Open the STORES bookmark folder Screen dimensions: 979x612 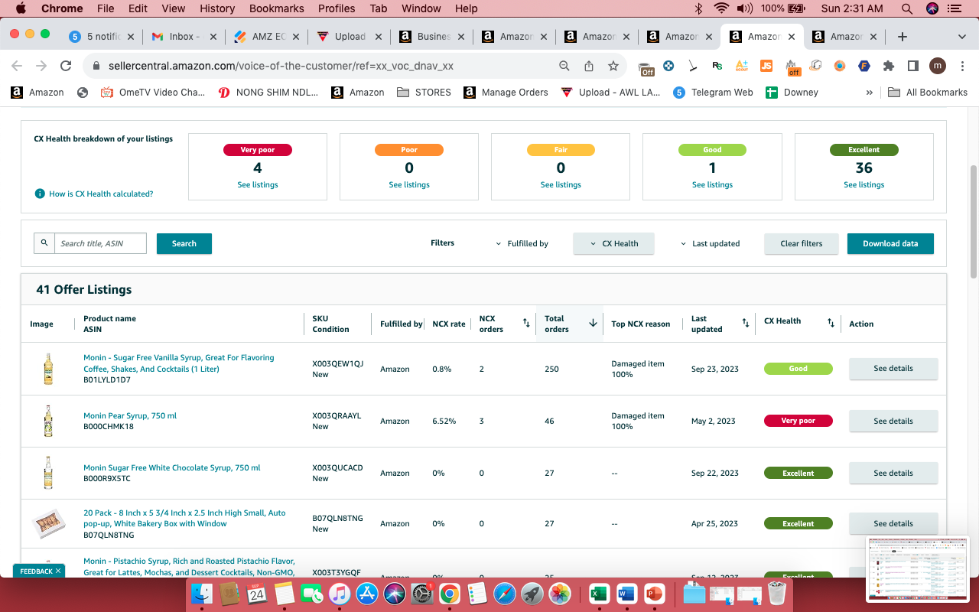point(424,93)
